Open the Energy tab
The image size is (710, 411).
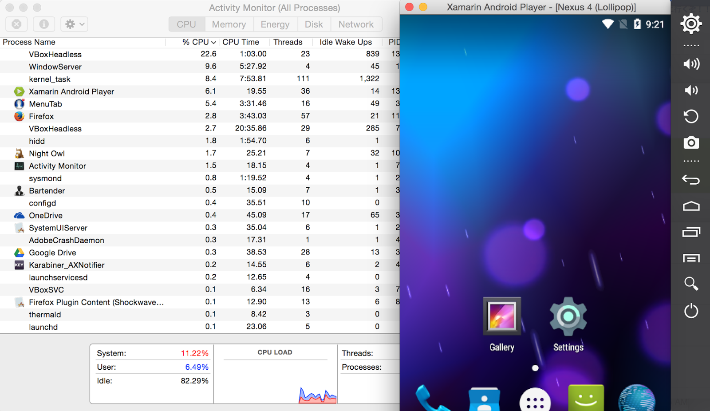[x=275, y=24]
